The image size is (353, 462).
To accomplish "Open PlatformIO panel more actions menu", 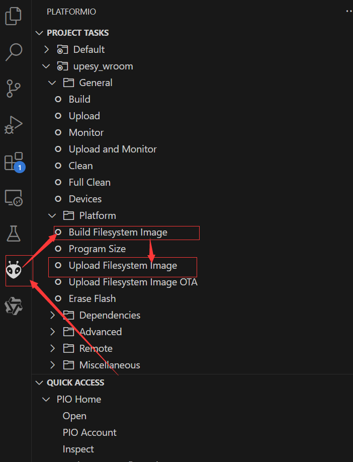I will tap(349, 12).
